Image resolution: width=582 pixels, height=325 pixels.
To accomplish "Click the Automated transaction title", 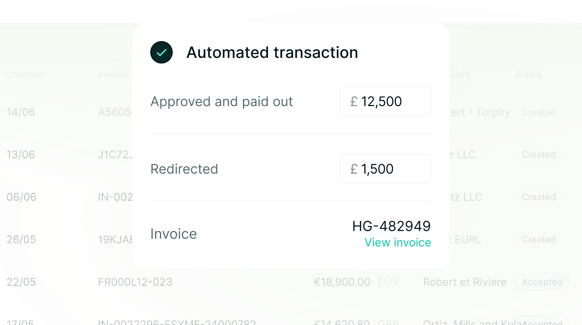I will coord(272,52).
